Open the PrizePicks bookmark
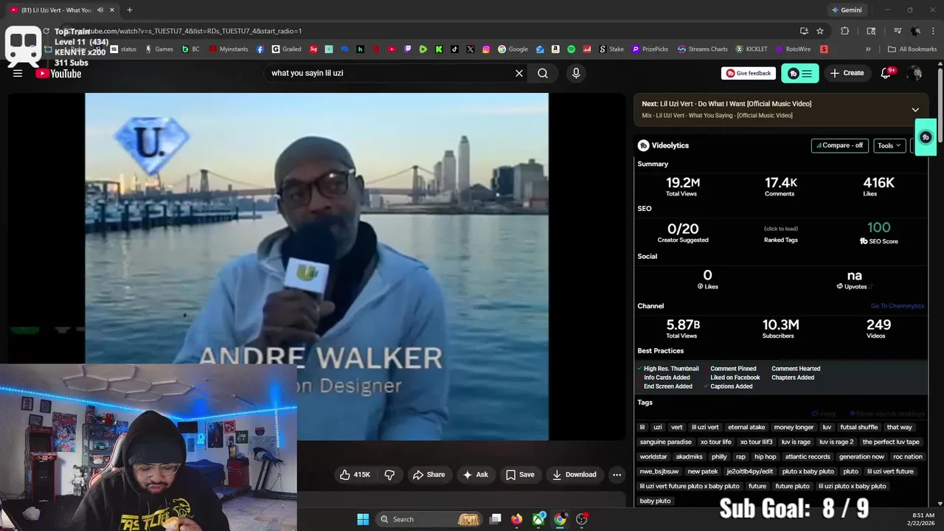 [648, 49]
